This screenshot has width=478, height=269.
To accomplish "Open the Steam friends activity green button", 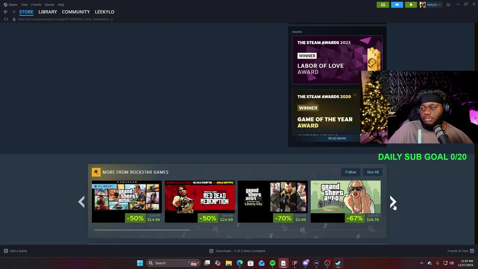I will point(383,4).
